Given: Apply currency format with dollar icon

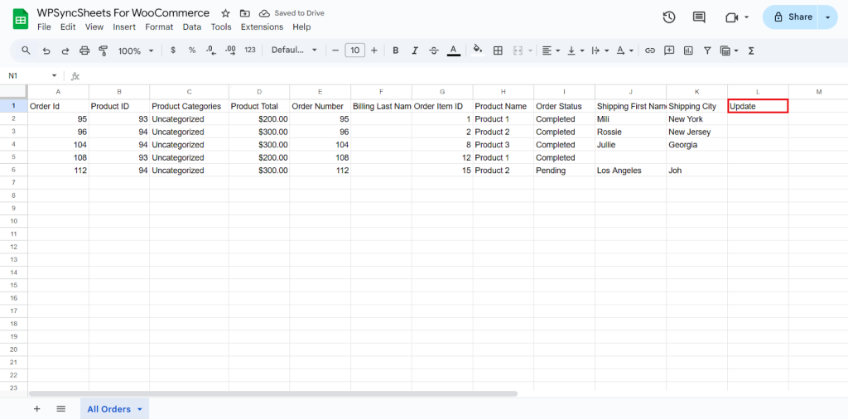Looking at the screenshot, I should pos(173,50).
